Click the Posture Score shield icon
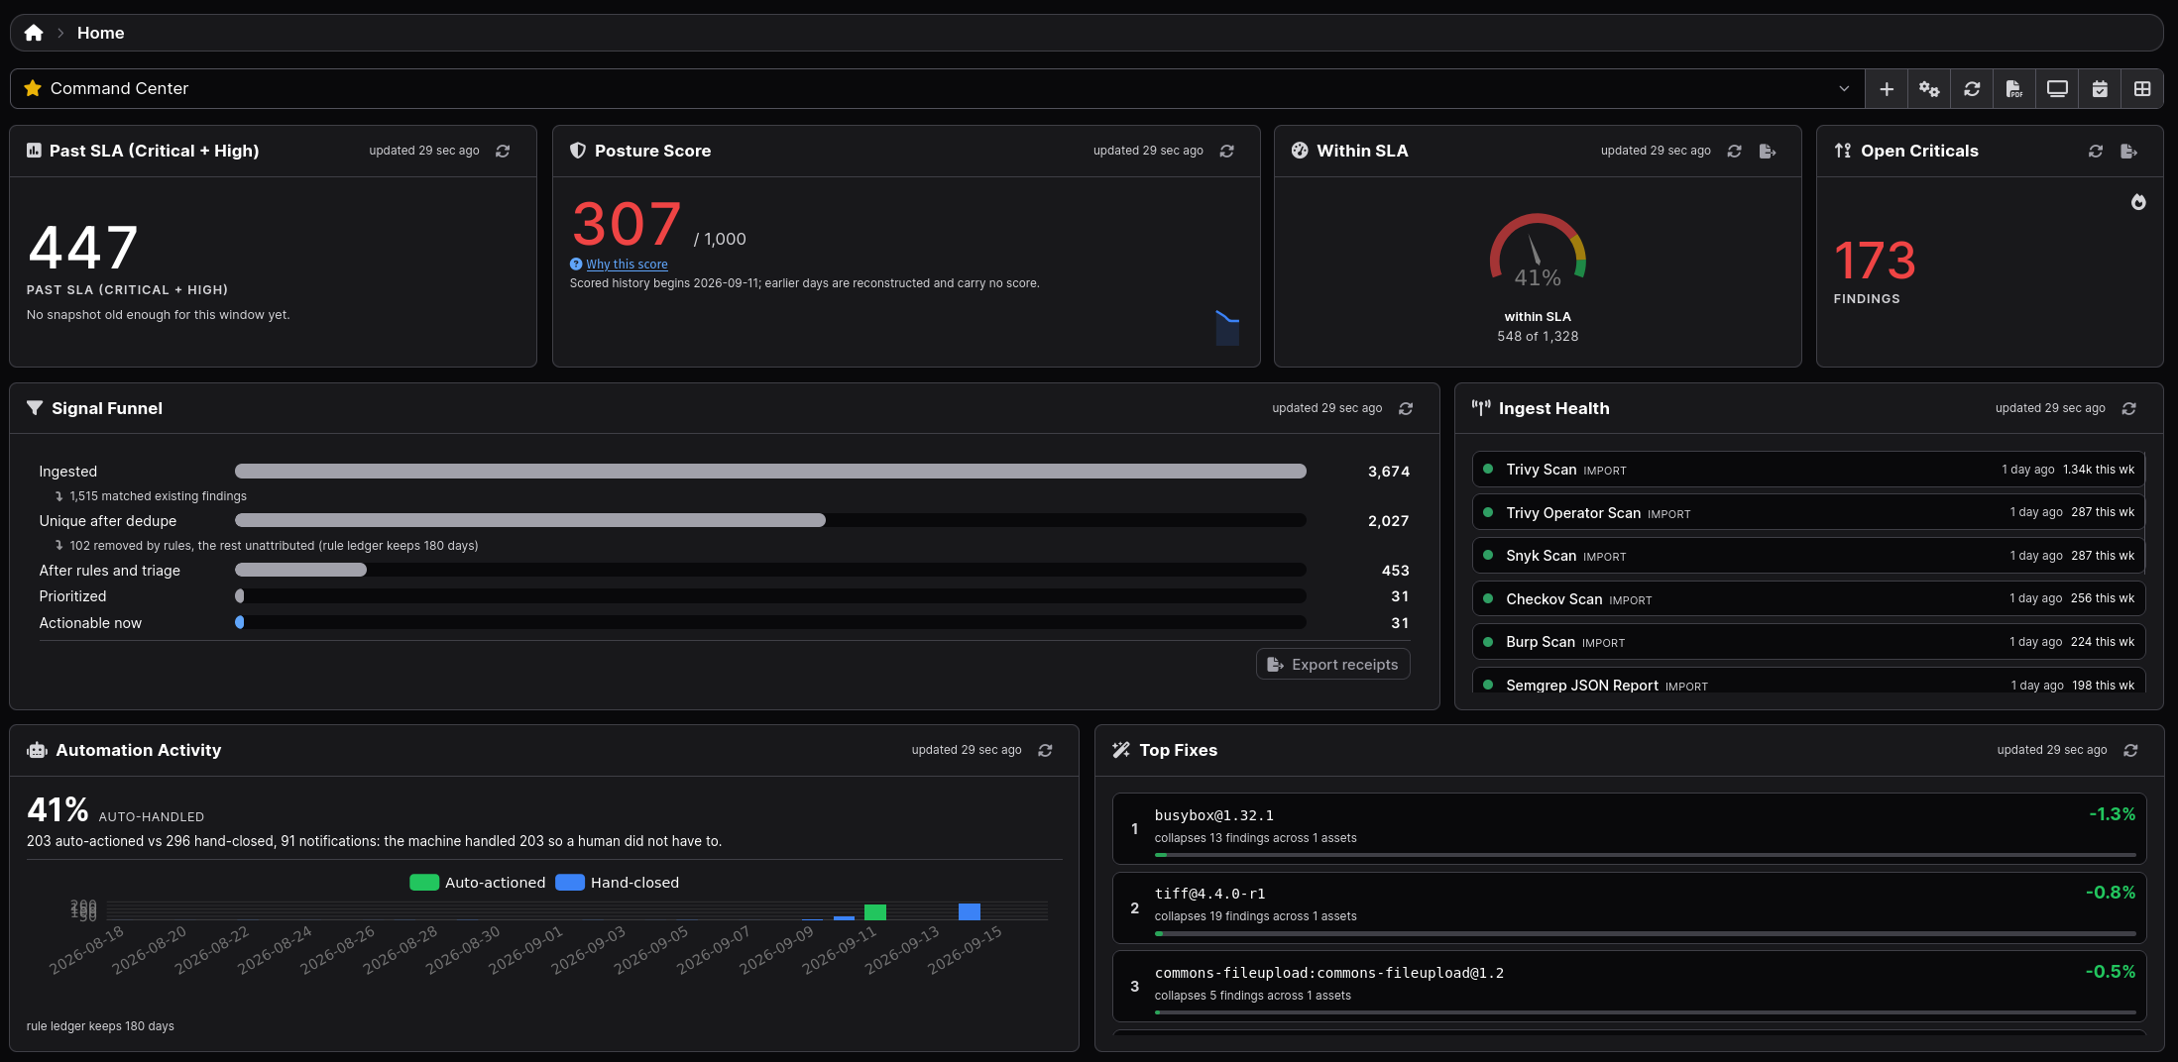 578,151
